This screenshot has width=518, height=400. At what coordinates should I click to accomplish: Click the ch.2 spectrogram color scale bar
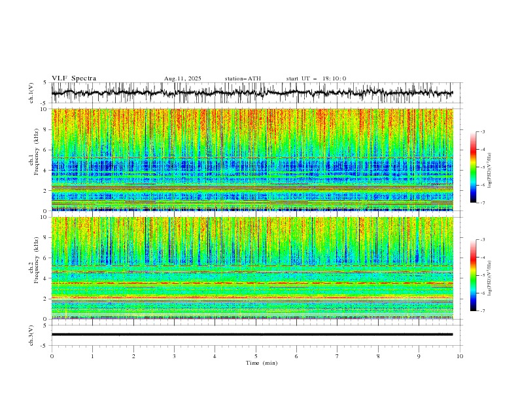[473, 275]
